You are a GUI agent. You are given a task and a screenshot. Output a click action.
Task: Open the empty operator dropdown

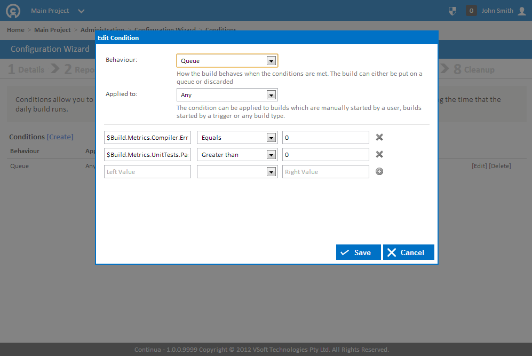pyautogui.click(x=237, y=172)
